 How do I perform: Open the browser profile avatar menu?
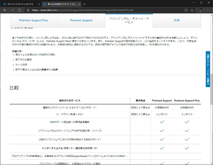(x=200, y=10)
